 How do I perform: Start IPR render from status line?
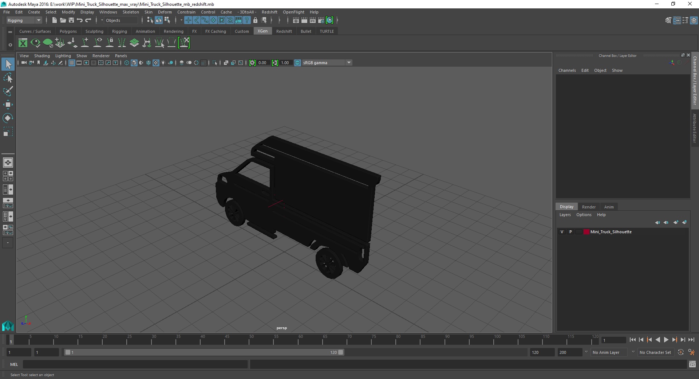[313, 20]
